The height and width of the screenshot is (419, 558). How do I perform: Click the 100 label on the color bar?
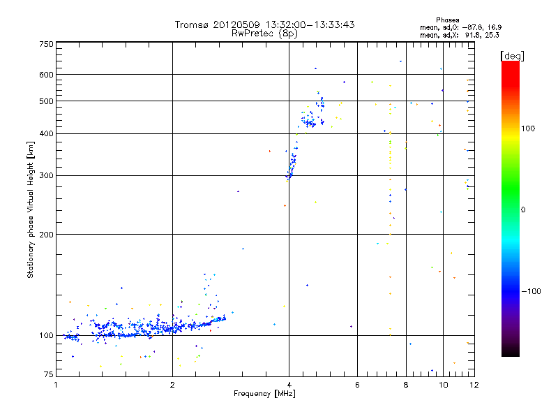528,128
